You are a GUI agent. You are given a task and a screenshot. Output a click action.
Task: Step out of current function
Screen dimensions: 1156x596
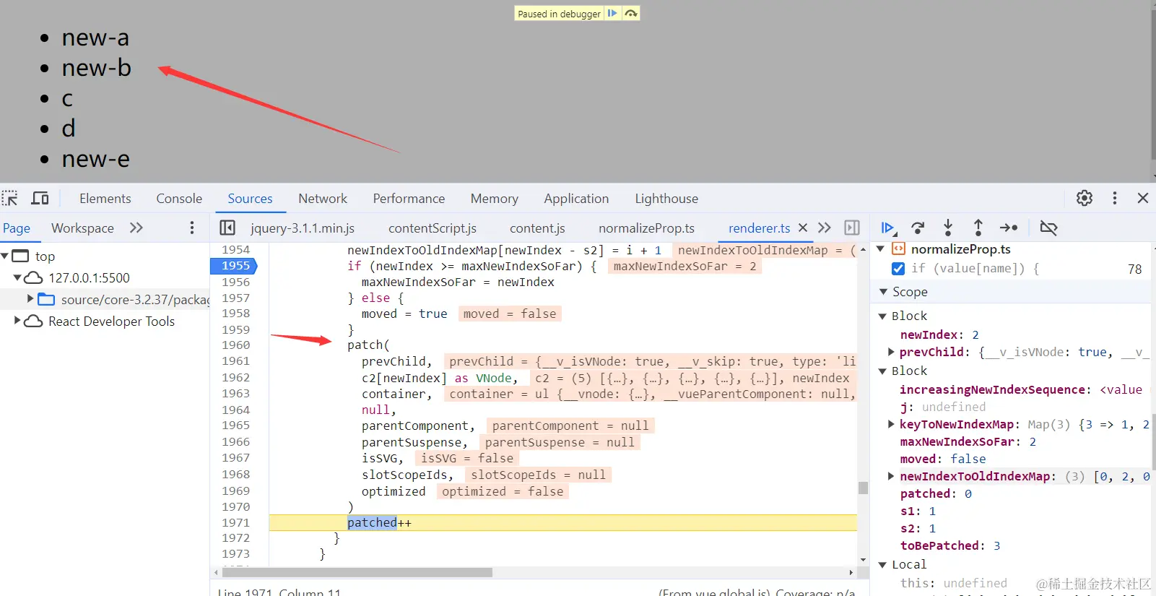pos(978,228)
